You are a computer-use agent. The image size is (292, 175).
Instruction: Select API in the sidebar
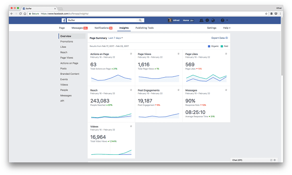point(62,101)
